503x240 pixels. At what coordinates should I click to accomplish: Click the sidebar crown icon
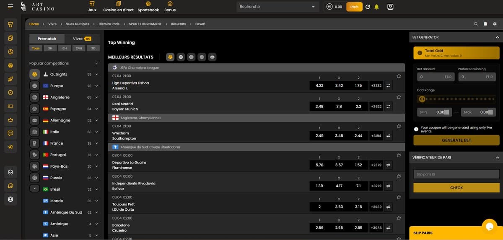click(x=10, y=120)
